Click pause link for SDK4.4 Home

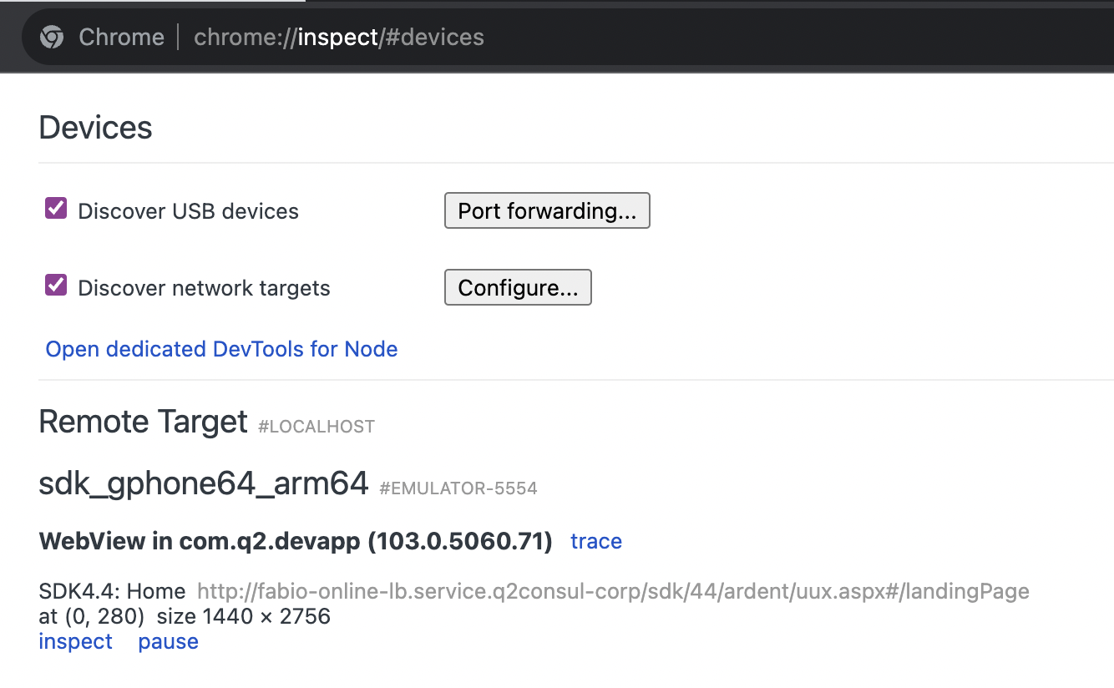[169, 641]
